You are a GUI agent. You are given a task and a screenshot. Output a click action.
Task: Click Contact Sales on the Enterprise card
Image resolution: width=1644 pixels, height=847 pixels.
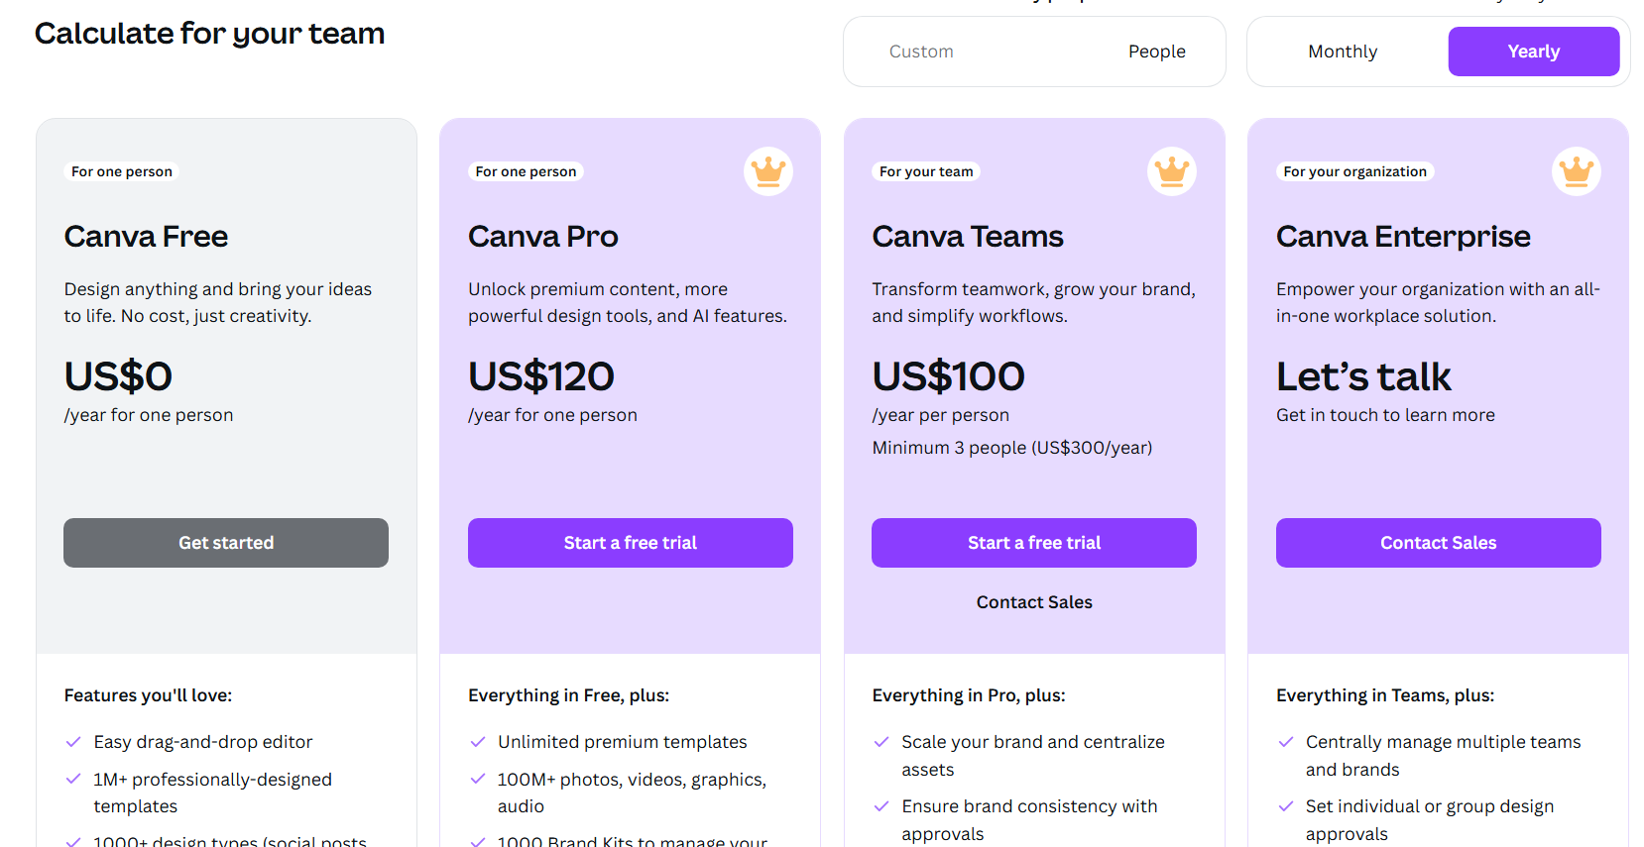pyautogui.click(x=1438, y=542)
